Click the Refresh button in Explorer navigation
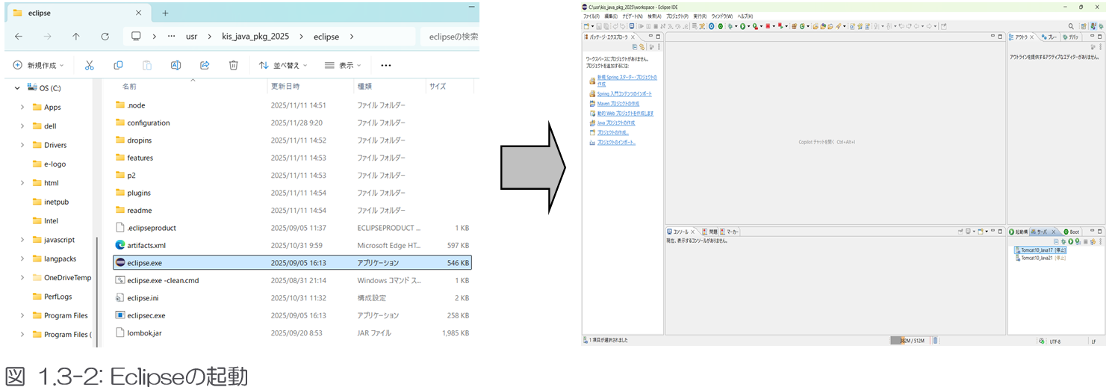Viewport: 1109px width, 390px height. [105, 37]
